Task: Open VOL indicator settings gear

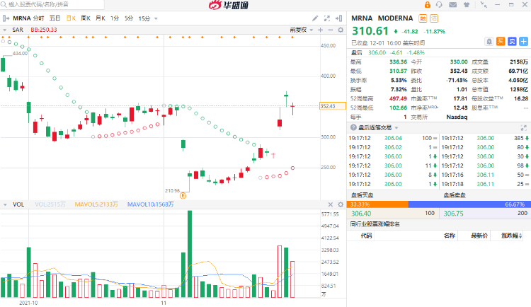Action: [341, 204]
